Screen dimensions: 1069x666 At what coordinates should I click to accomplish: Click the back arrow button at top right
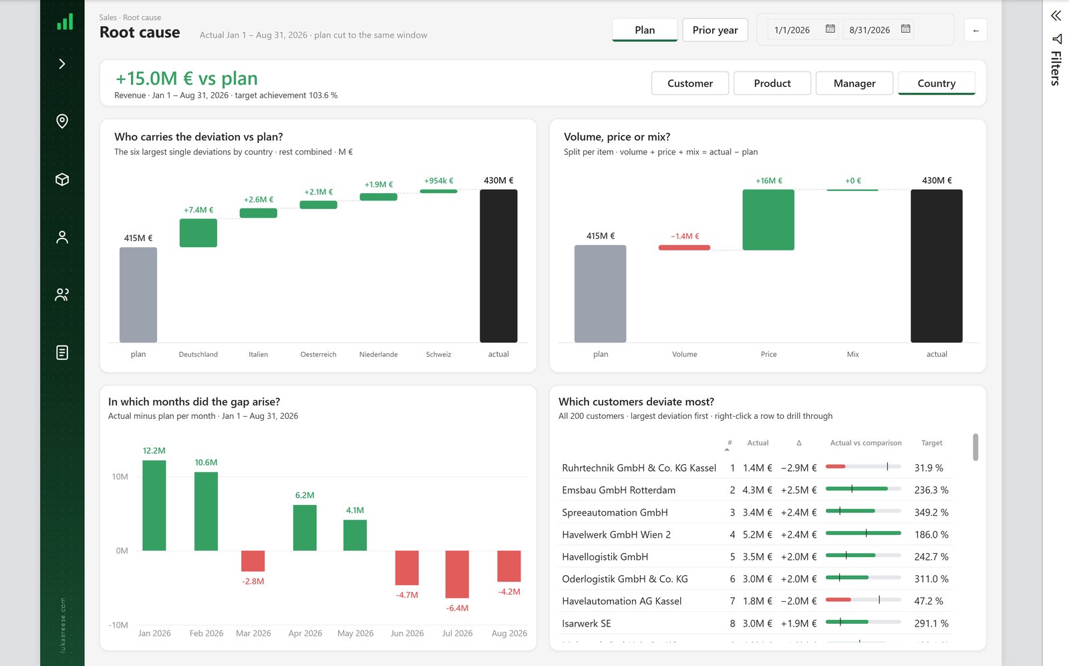[976, 30]
